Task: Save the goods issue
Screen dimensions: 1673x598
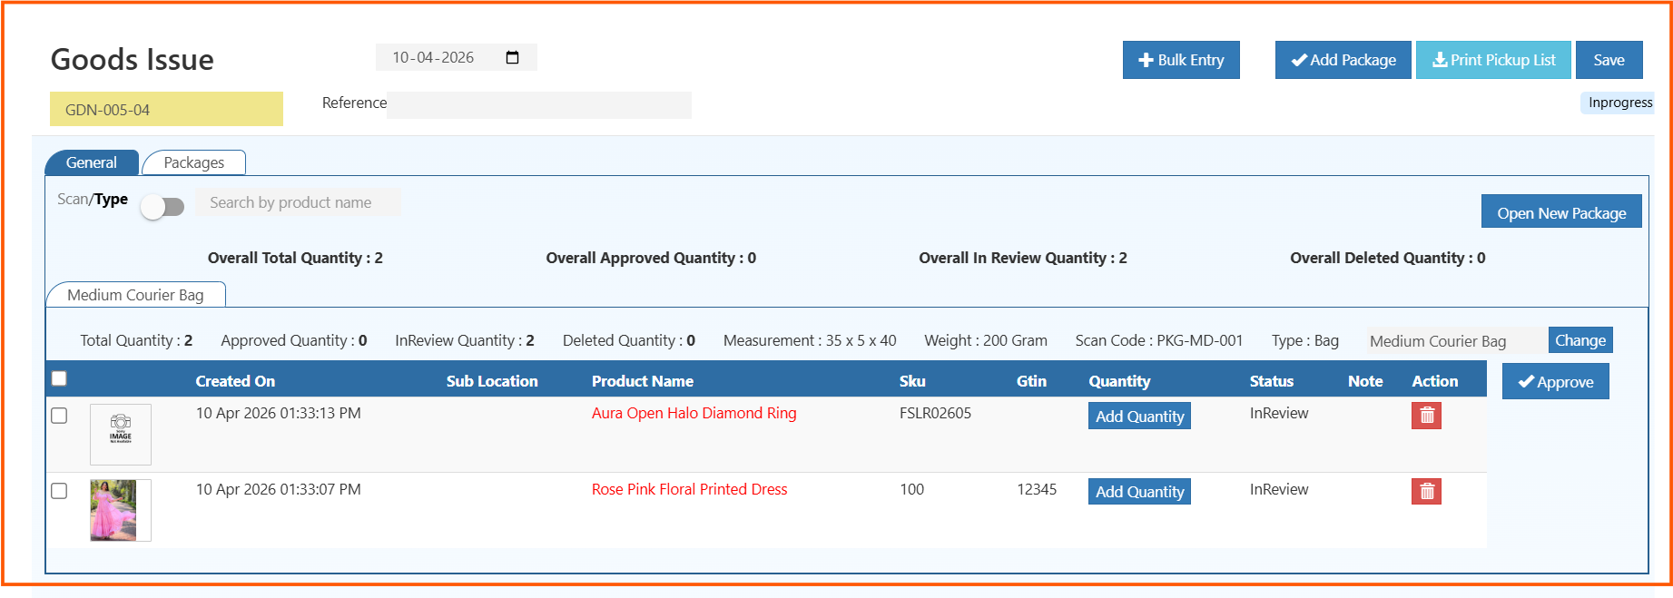Action: [x=1609, y=60]
